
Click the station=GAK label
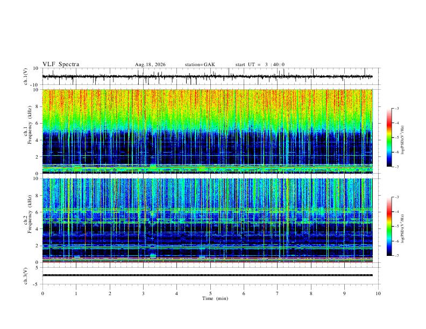click(200, 65)
